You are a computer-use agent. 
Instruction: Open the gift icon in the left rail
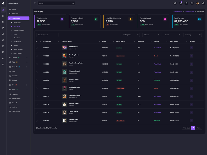point(3,40)
